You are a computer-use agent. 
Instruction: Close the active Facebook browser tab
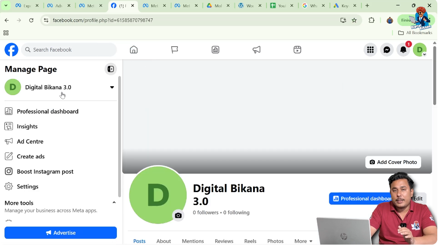pos(133,5)
